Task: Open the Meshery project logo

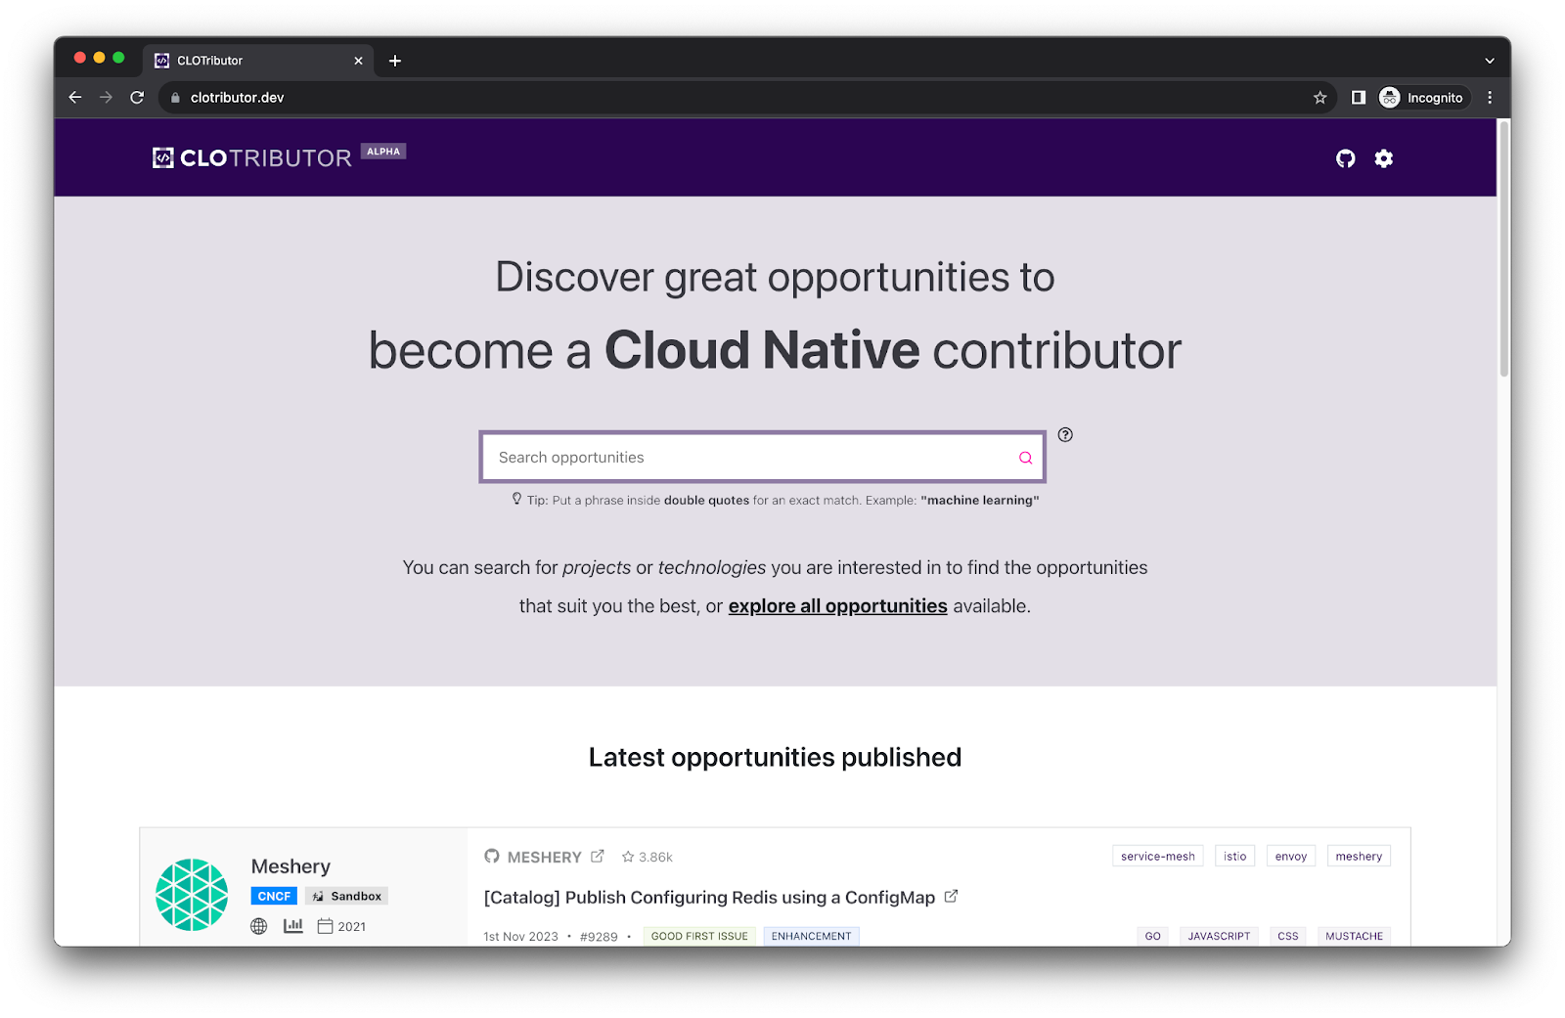Action: point(192,894)
